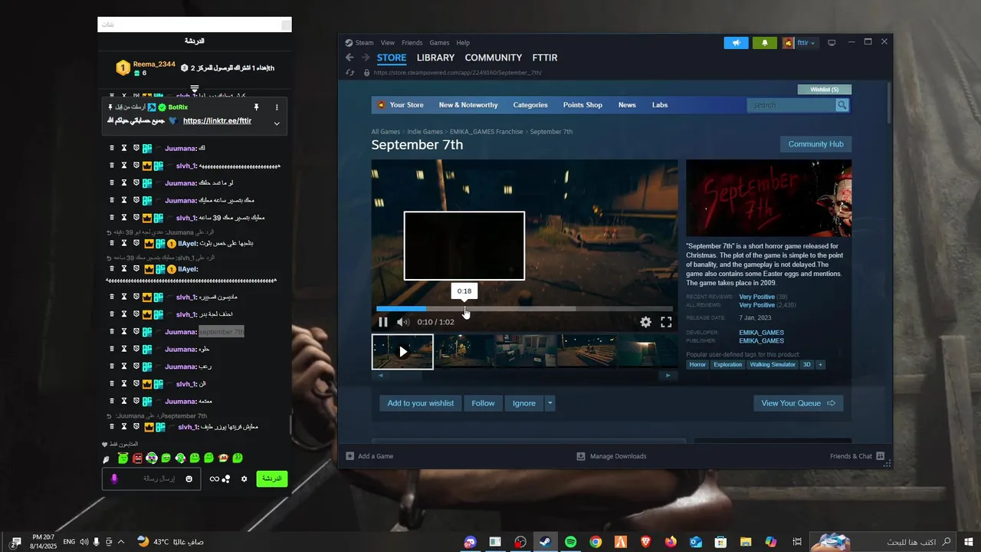Click Add to your wishlist button
Viewport: 981px width, 552px height.
click(421, 403)
